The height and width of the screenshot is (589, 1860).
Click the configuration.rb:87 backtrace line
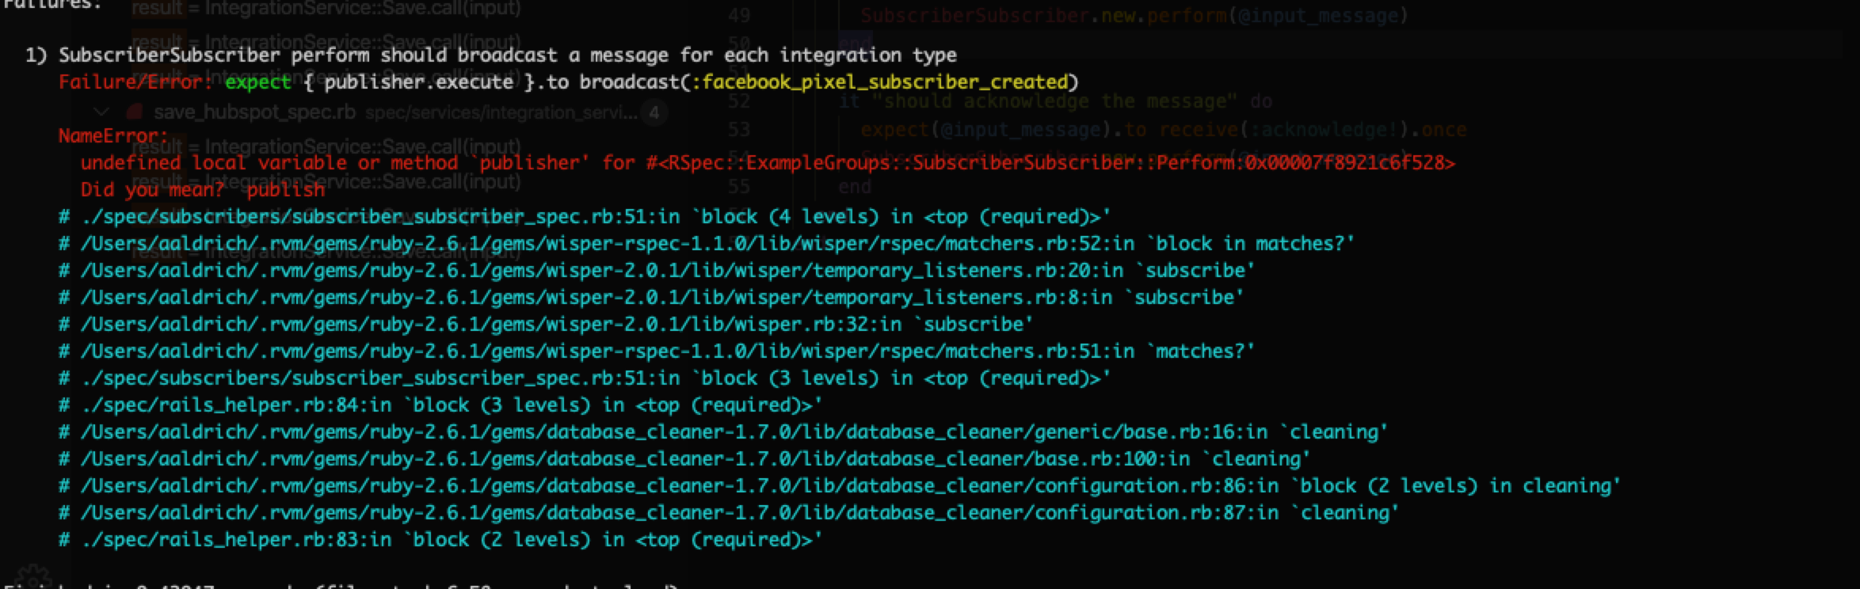point(729,513)
